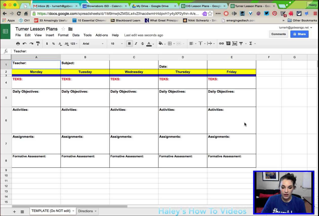The width and height of the screenshot is (319, 216).
Task: Toggle bold formatting
Action: tap(129, 44)
